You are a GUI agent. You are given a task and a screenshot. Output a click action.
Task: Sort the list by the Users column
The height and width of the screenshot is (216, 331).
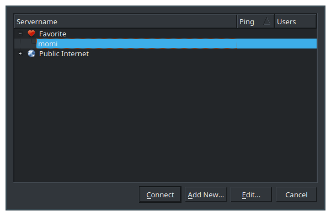[x=295, y=21]
